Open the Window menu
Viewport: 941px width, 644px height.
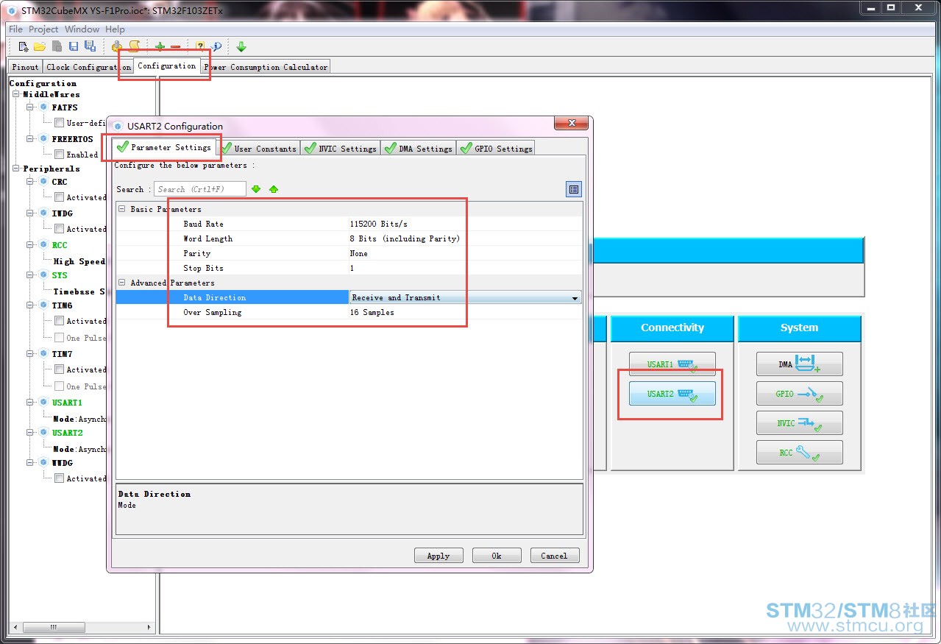coord(82,29)
